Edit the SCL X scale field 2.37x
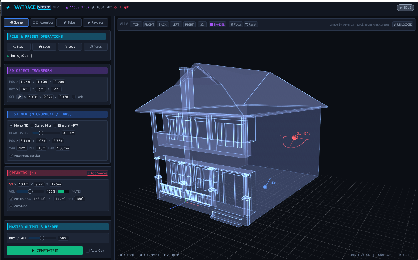This screenshot has width=418, height=260. (33, 97)
